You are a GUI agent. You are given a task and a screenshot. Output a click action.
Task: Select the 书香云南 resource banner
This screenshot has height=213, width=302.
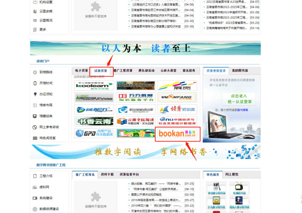(x=94, y=121)
